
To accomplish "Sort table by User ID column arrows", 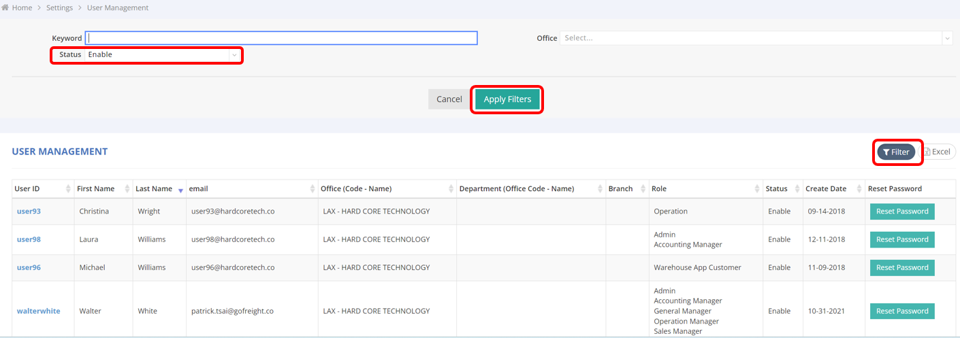I will click(68, 189).
